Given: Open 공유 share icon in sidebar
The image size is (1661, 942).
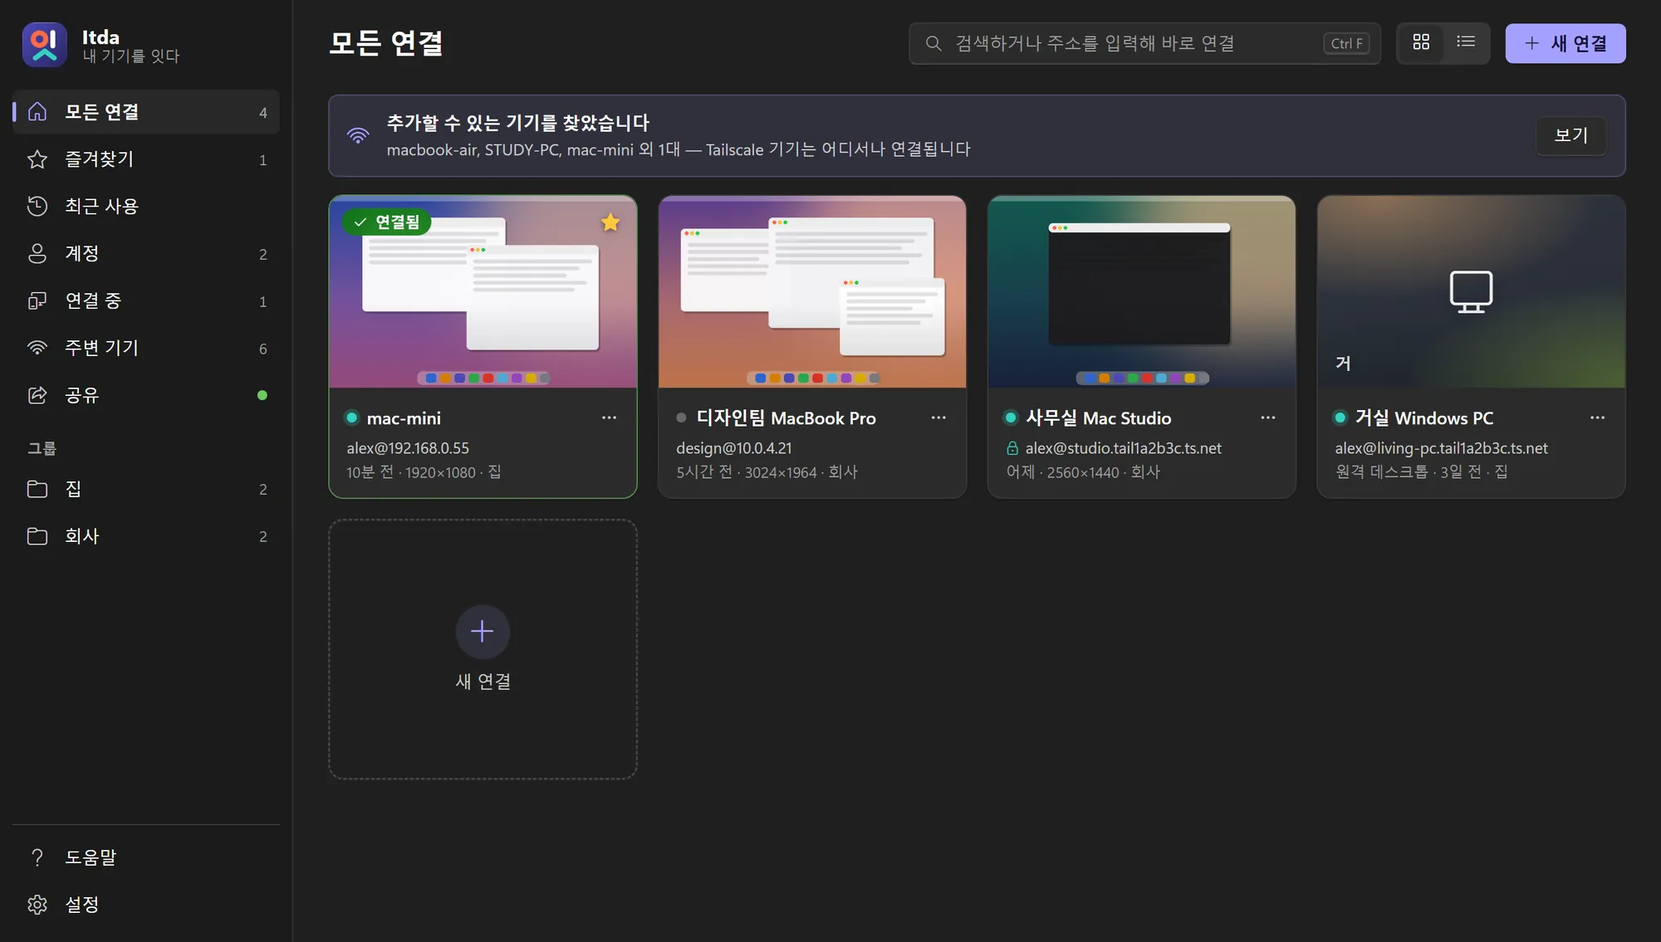Looking at the screenshot, I should click(37, 396).
